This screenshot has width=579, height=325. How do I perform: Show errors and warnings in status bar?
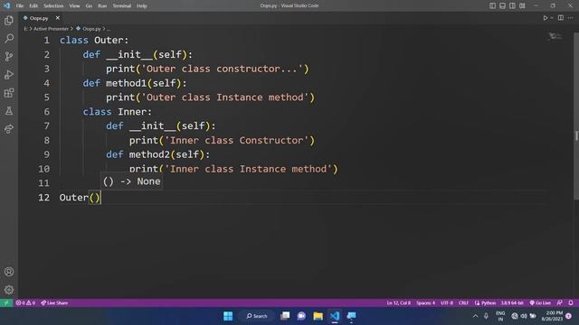click(x=25, y=303)
